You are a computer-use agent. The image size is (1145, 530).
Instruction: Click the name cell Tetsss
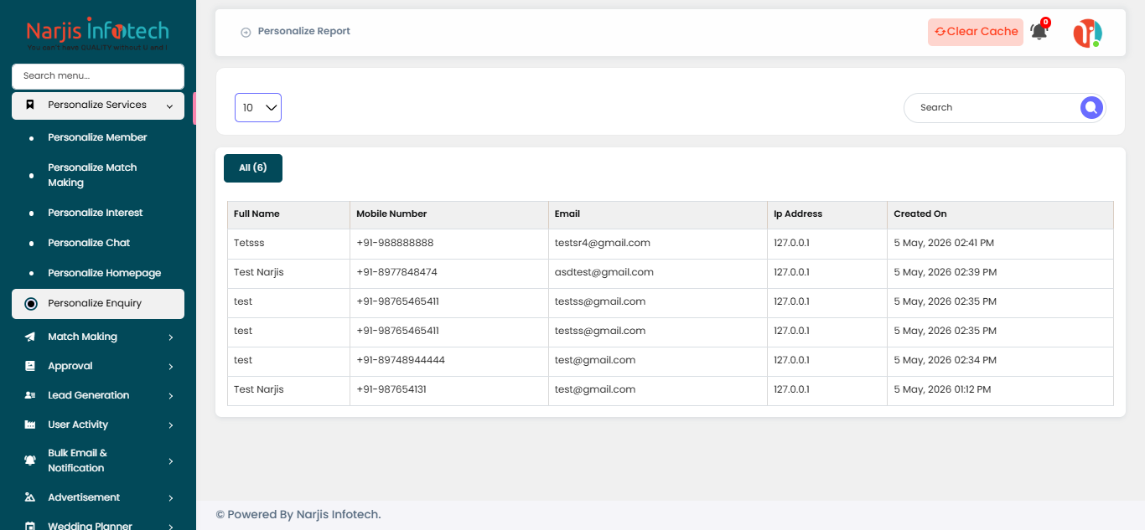pyautogui.click(x=250, y=243)
